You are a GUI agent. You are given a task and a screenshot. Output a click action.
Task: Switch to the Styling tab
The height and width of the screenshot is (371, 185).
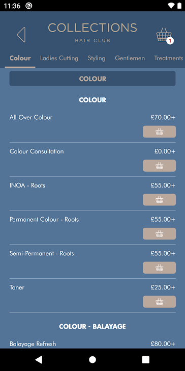click(97, 58)
